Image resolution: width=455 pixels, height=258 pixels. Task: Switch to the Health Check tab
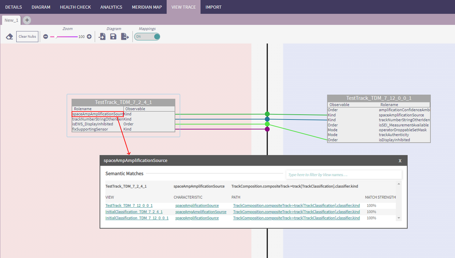click(75, 7)
